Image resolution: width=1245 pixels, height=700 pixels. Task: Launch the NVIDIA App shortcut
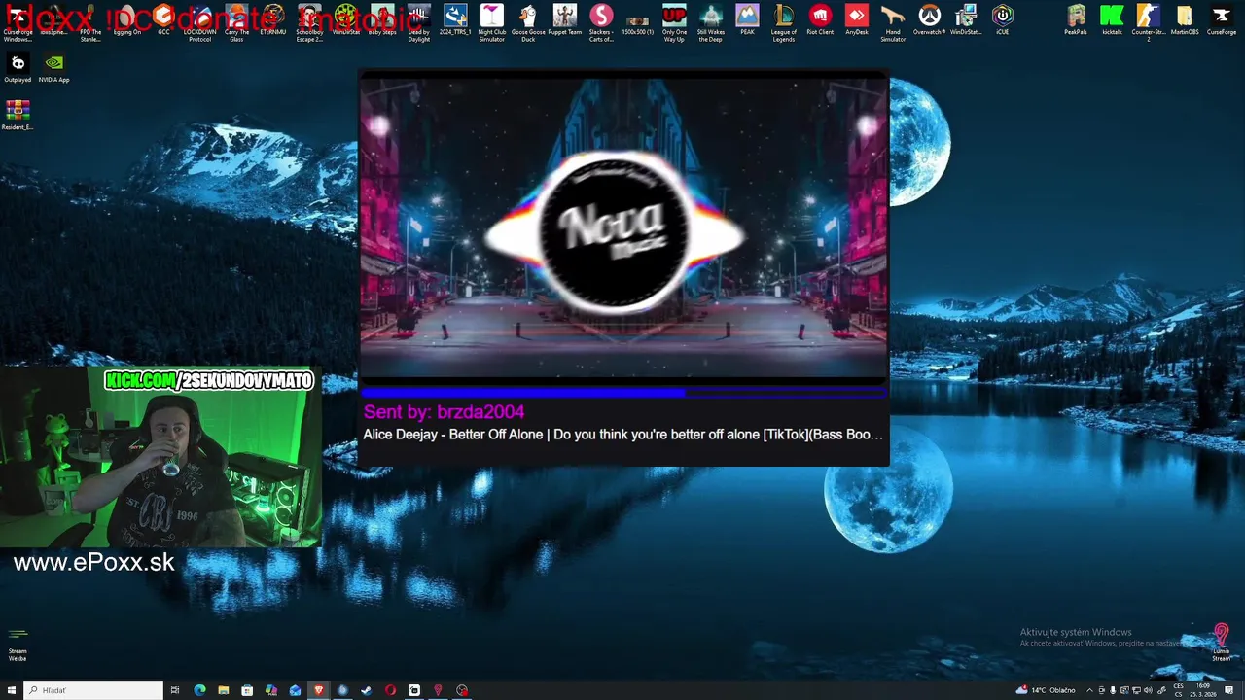[x=54, y=68]
